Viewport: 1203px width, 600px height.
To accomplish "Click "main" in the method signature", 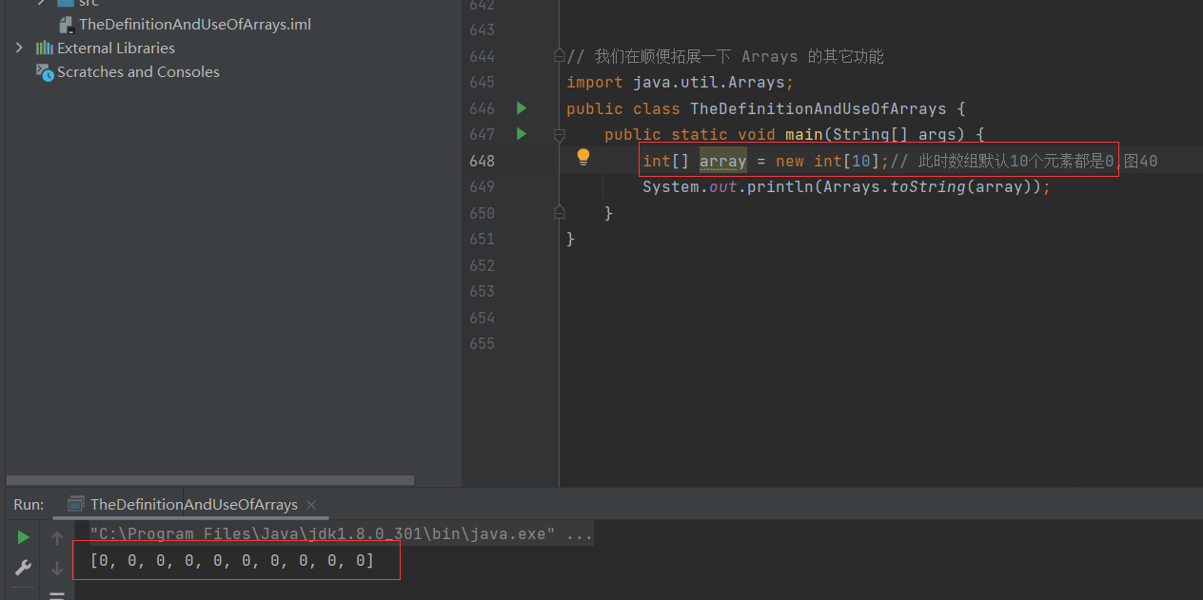I will (803, 135).
